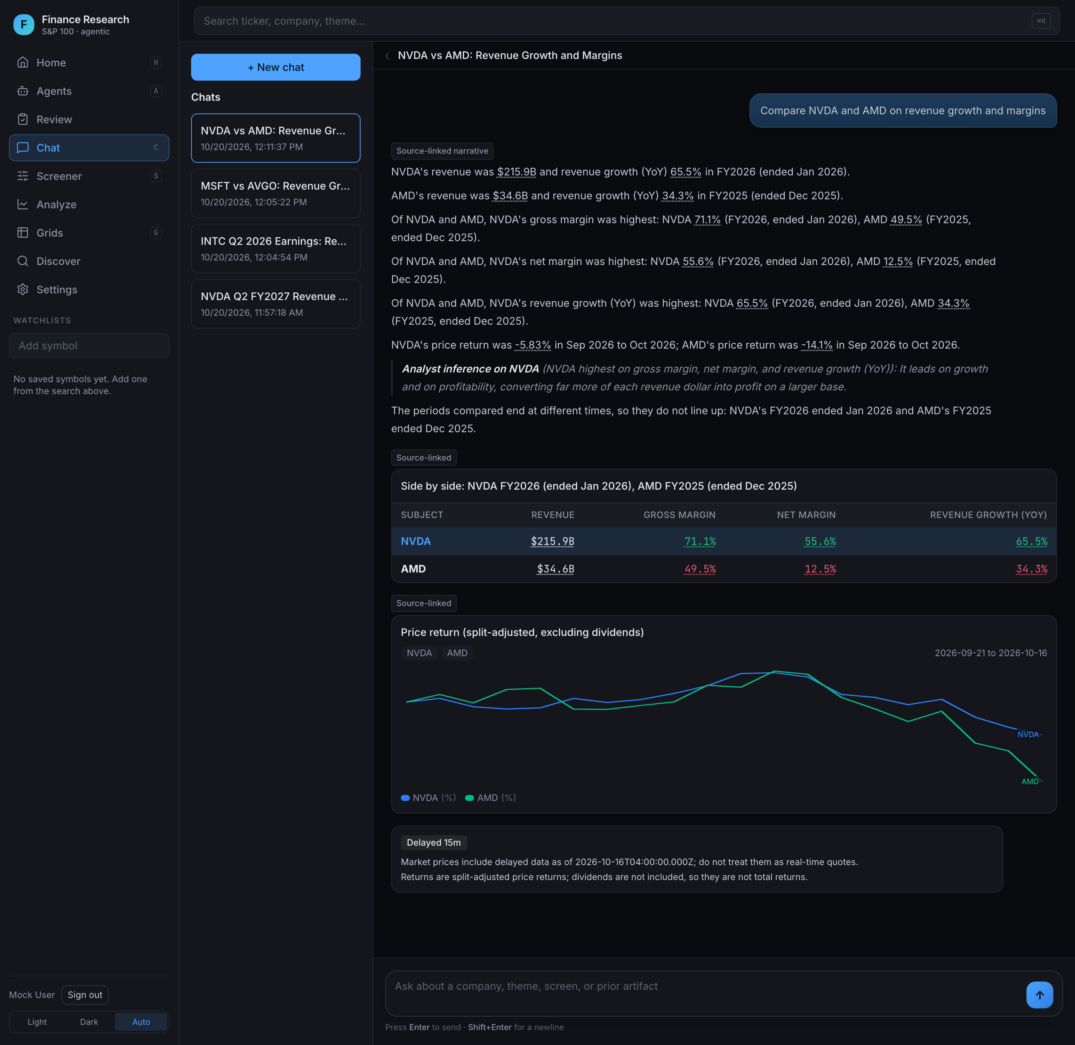Open the Screener navigation item
This screenshot has width=1075, height=1045.
(89, 176)
